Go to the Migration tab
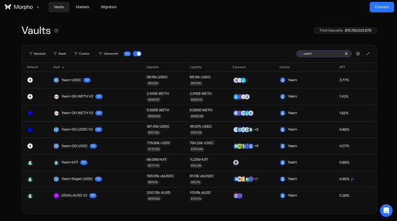This screenshot has height=221, width=397. 109,7
